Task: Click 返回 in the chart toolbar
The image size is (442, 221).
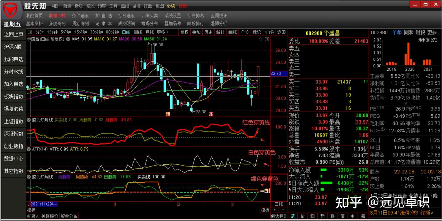Action: coord(281,32)
